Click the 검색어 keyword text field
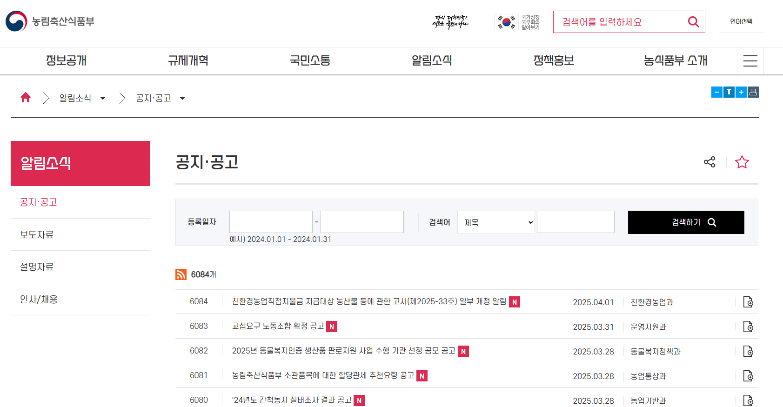The image size is (783, 407). [x=576, y=222]
